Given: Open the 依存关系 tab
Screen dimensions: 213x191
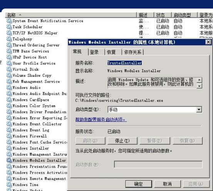Looking at the screenshot, I should [133, 52].
